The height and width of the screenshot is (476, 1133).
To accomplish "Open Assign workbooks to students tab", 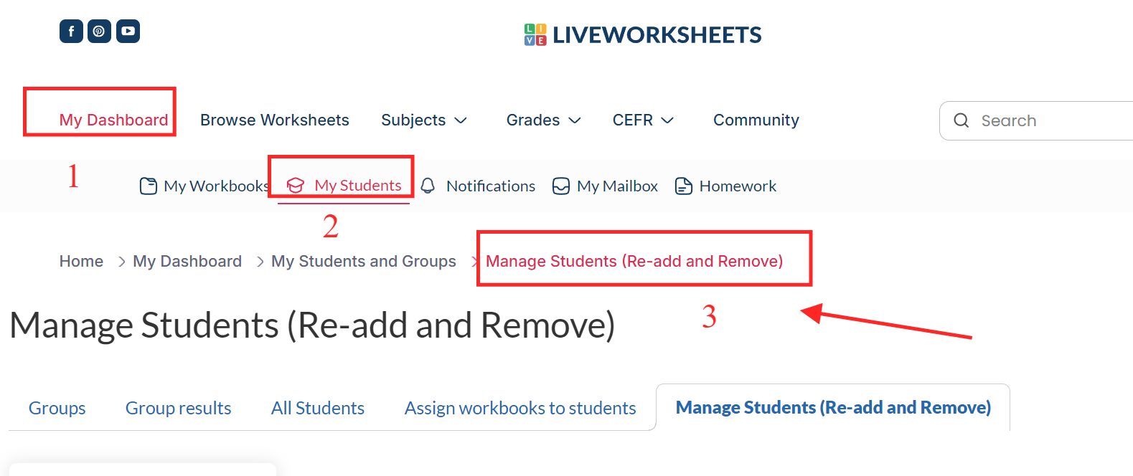I will tap(520, 408).
